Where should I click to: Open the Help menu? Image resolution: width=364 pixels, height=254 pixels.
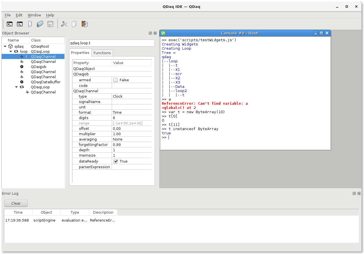[50, 15]
